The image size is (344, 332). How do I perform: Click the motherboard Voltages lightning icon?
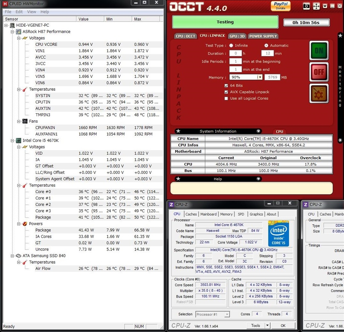(x=25, y=38)
